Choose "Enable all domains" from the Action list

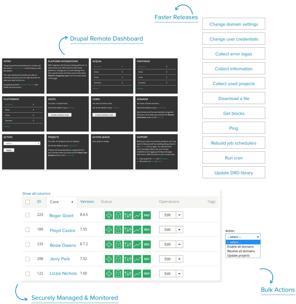(x=243, y=247)
